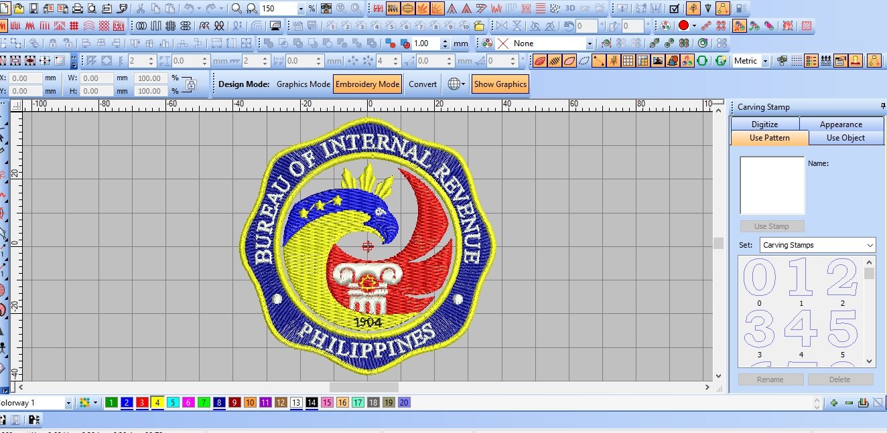Click the TrueView 3D icon
This screenshot has width=887, height=433.
[x=570, y=9]
